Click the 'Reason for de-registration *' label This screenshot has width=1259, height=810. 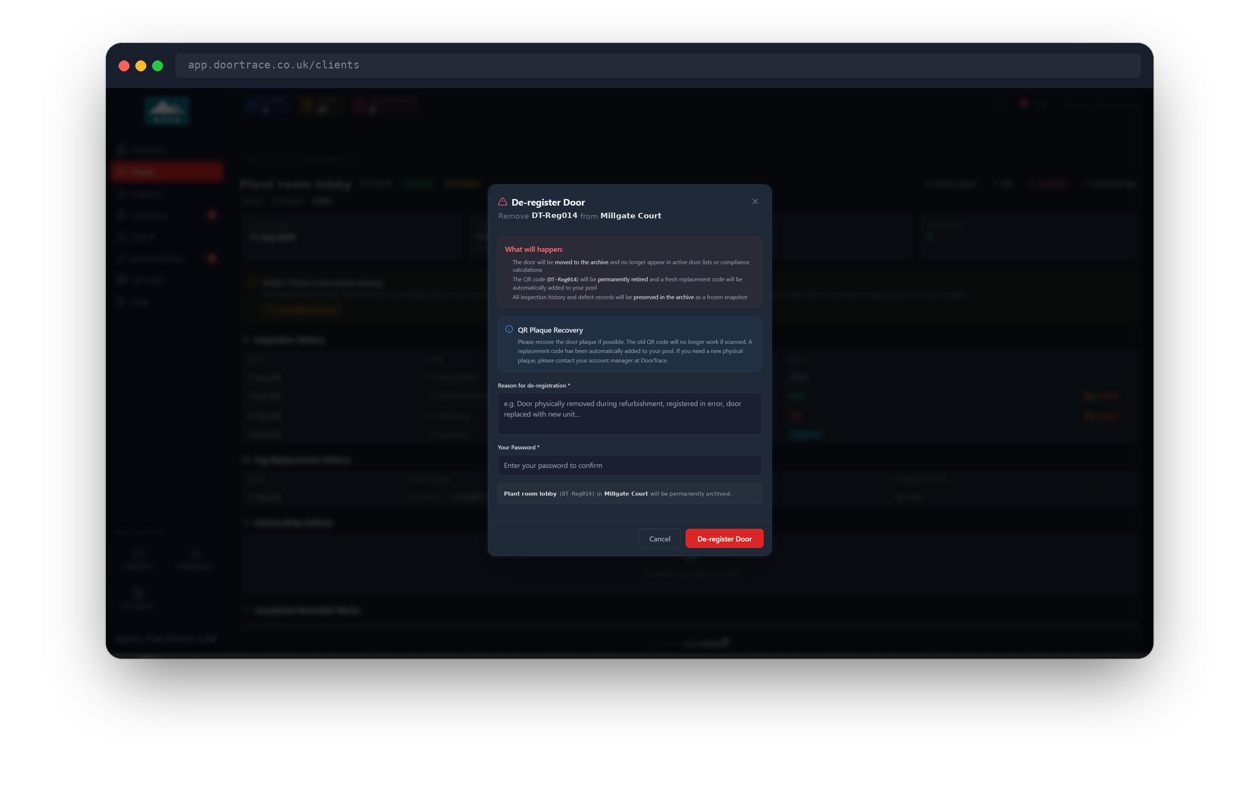534,386
